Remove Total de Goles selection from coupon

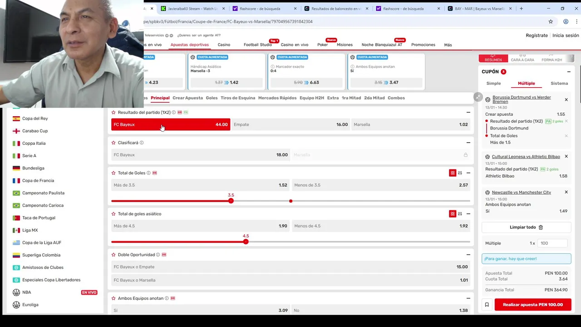tap(566, 136)
